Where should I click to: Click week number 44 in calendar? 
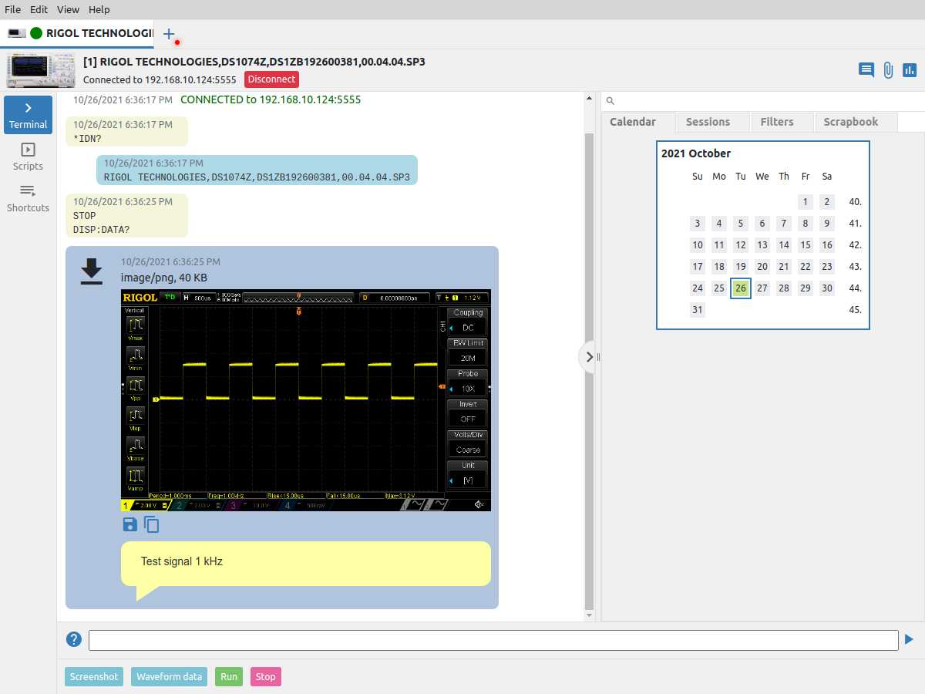855,288
